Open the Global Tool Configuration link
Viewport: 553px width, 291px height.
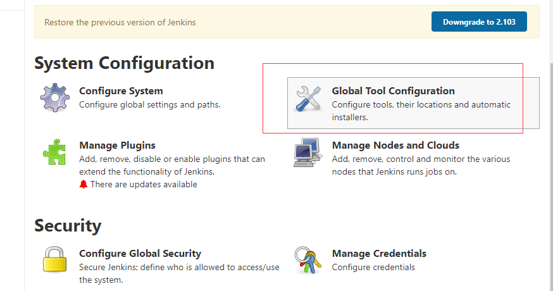[x=393, y=91]
